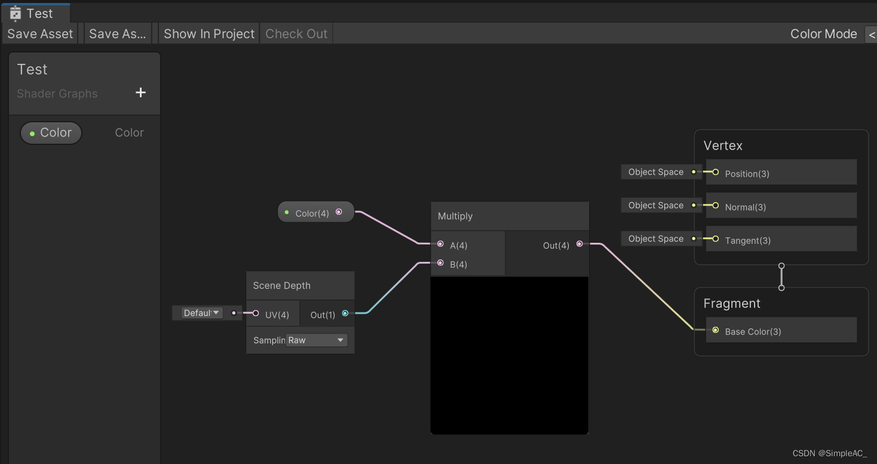Click the Sampling label in Scene Depth
This screenshot has height=464, width=877.
point(269,341)
